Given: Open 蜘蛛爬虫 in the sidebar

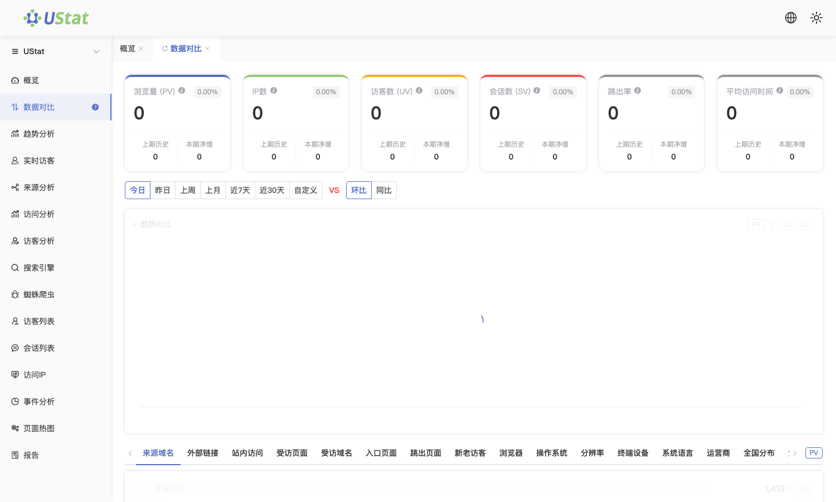Looking at the screenshot, I should click(56, 295).
